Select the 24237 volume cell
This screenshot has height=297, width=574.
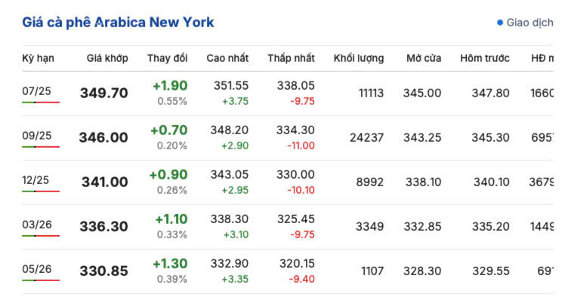(367, 138)
